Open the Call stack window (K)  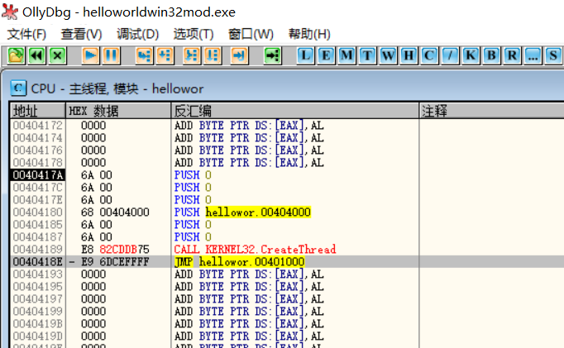(471, 55)
